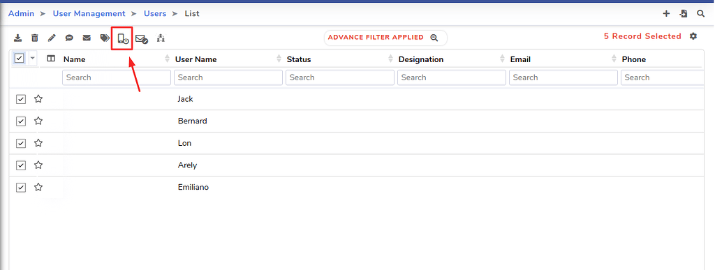Open the dropdown arrow beside select-all checkbox
The width and height of the screenshot is (715, 270).
point(32,59)
